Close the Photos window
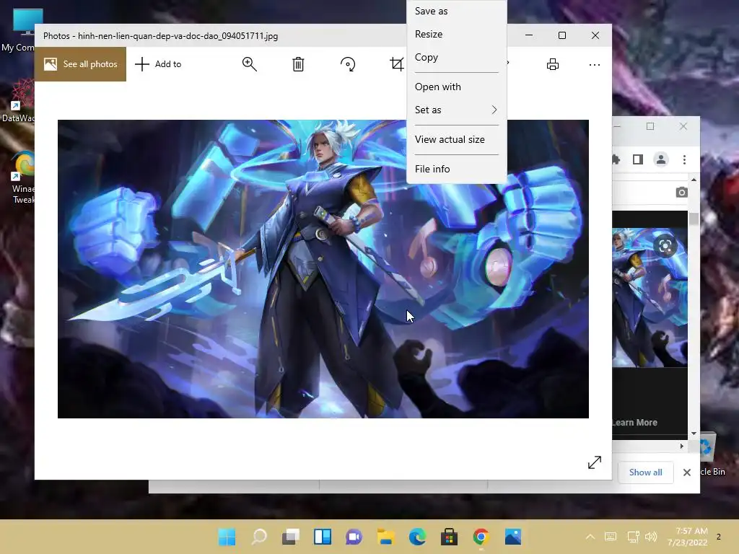Image resolution: width=739 pixels, height=554 pixels. 595,35
